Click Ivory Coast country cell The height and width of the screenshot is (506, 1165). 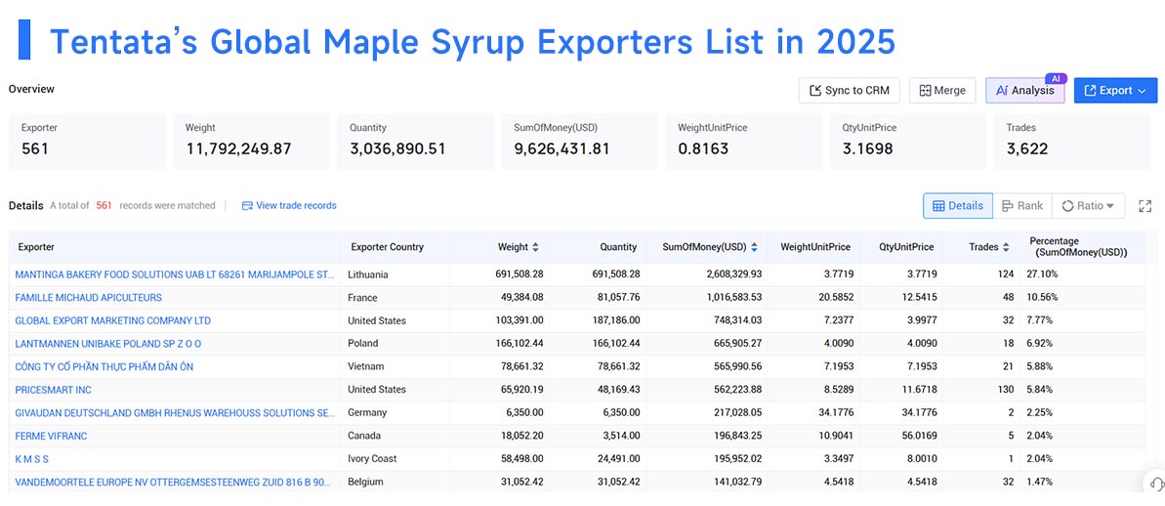374,458
